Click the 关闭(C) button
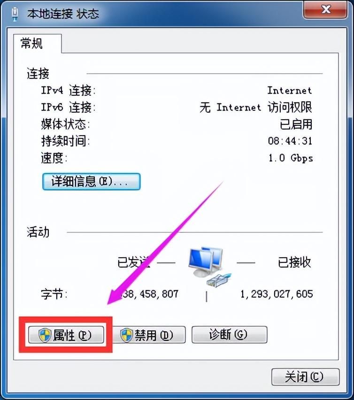The width and height of the screenshot is (354, 400). coord(305,377)
